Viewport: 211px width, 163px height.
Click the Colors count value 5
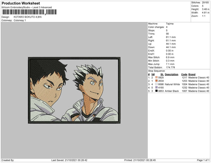click(203, 6)
